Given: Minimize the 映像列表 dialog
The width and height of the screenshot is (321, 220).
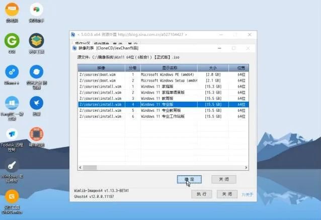Looking at the screenshot, I should click(219, 48).
